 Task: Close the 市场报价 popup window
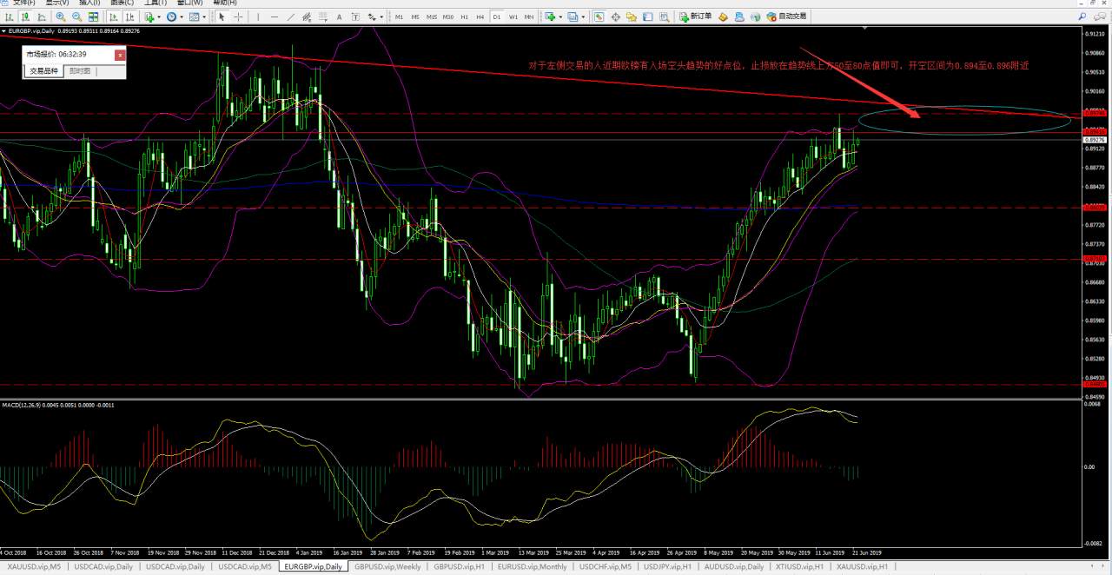pyautogui.click(x=120, y=55)
